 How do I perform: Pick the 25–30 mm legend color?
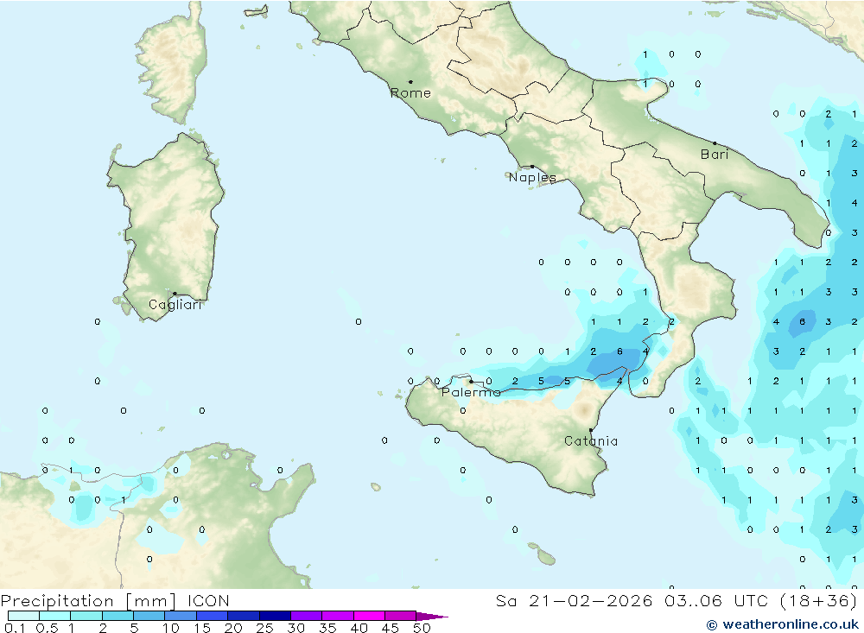pyautogui.click(x=275, y=616)
